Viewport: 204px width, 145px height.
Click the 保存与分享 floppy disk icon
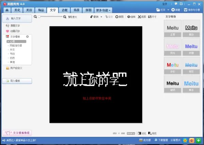186,10
